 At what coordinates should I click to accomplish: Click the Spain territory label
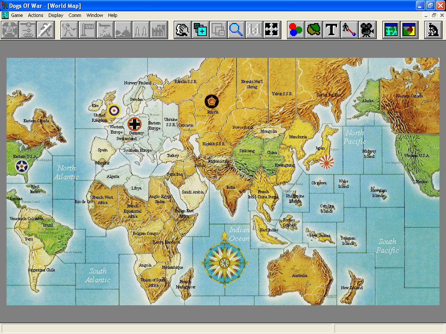pyautogui.click(x=103, y=150)
